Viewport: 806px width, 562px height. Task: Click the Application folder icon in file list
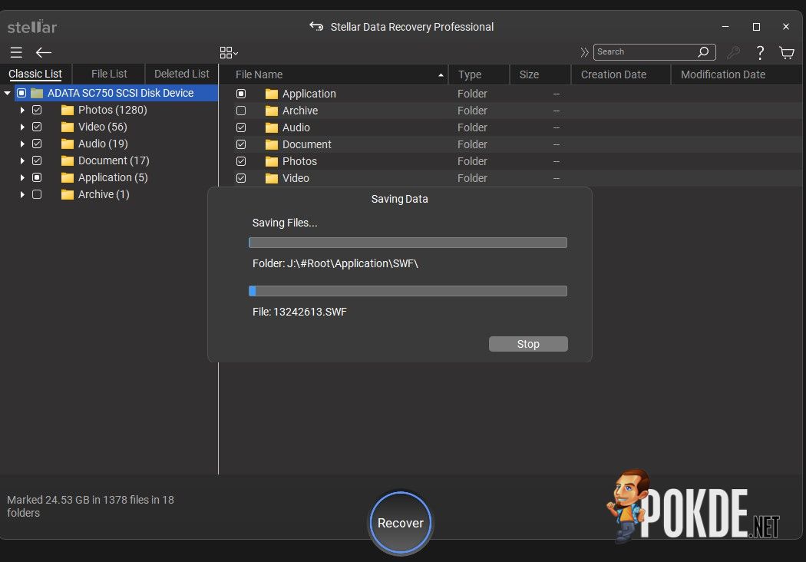pyautogui.click(x=272, y=94)
